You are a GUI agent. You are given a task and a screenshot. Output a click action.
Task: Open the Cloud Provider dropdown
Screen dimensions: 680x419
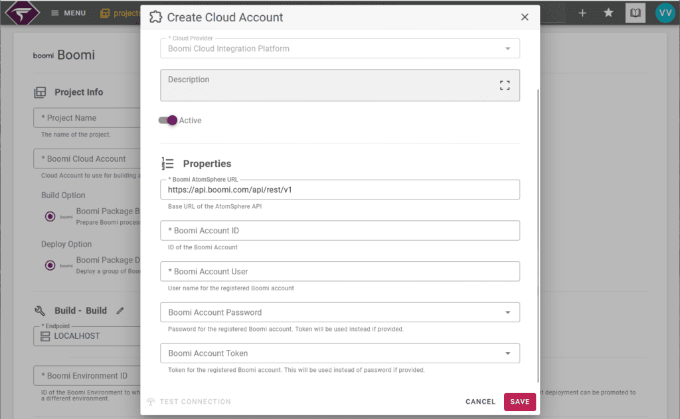[x=507, y=48]
